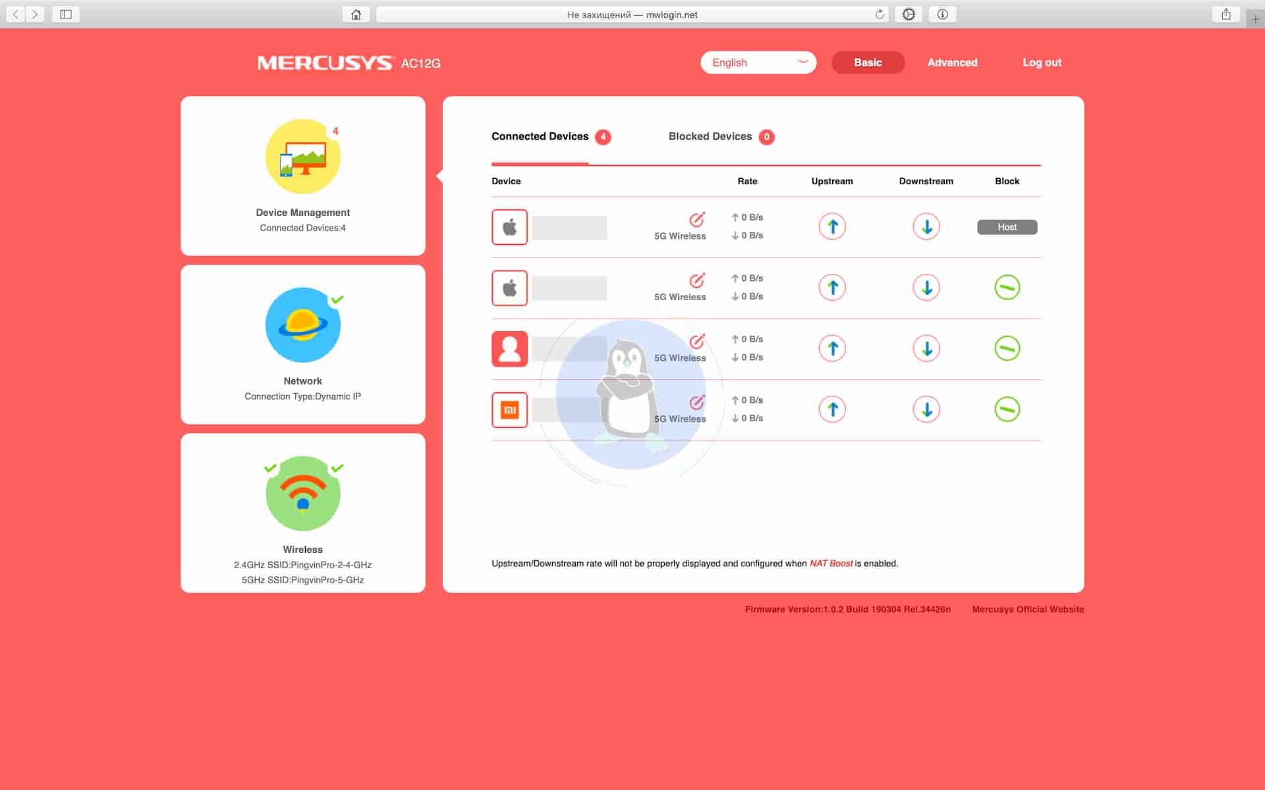Visit the Mercusys Official Website link
The width and height of the screenshot is (1265, 790).
[1027, 610]
